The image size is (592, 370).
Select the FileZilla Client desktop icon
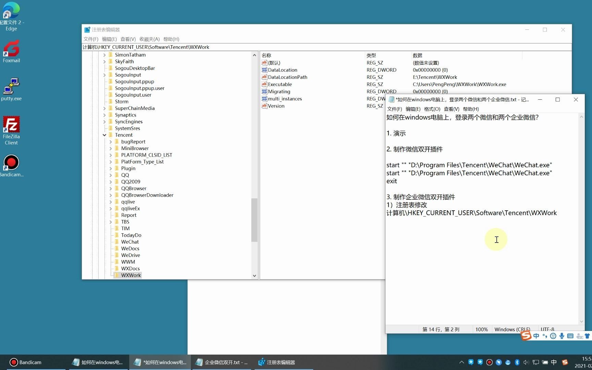[x=11, y=131]
